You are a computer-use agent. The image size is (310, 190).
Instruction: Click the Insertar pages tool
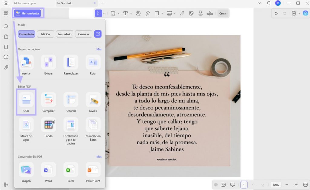tap(26, 65)
